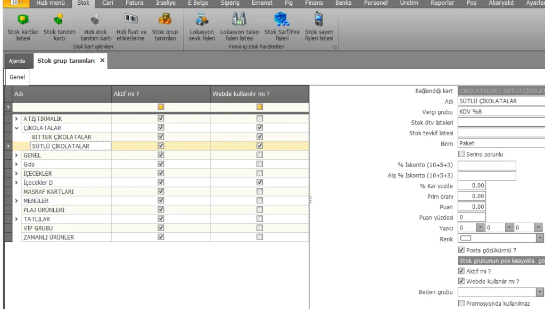
Task: Switch to the Raporlar ribbon tab
Action: tap(442, 3)
